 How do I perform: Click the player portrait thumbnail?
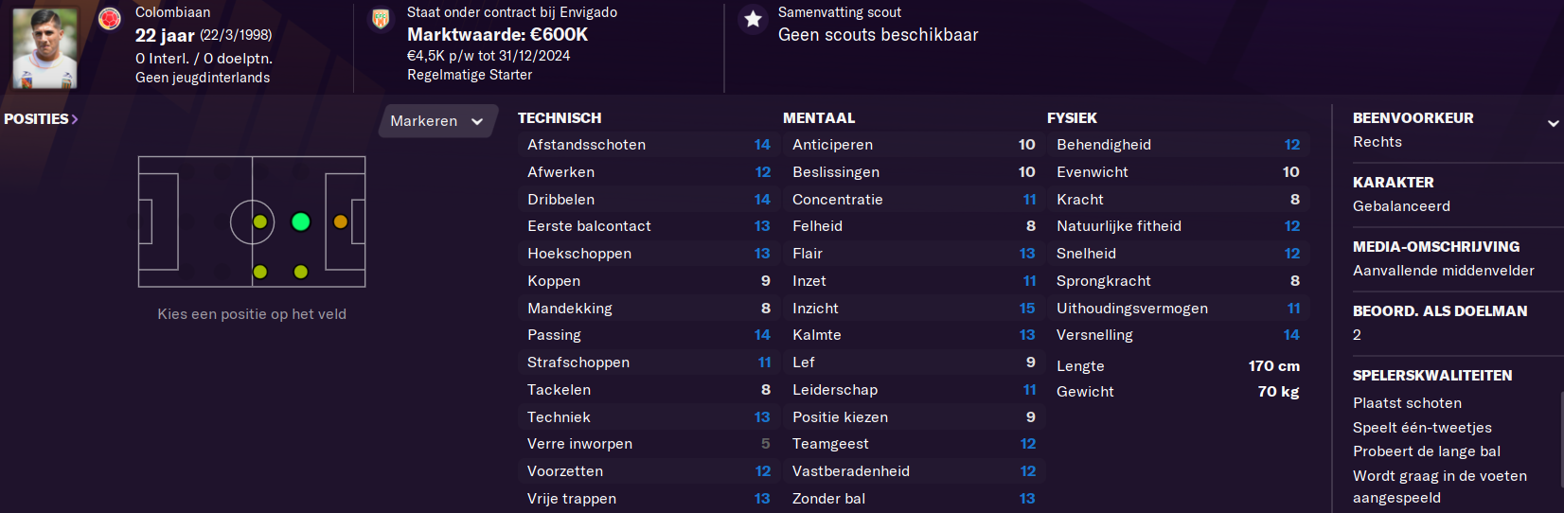tap(44, 48)
